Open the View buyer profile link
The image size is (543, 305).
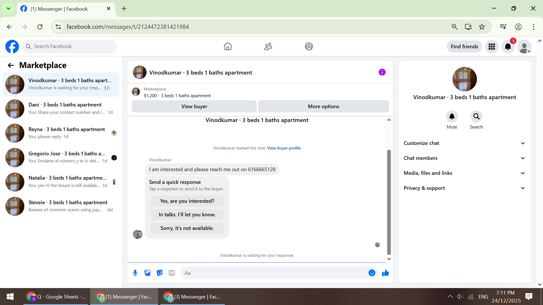284,148
